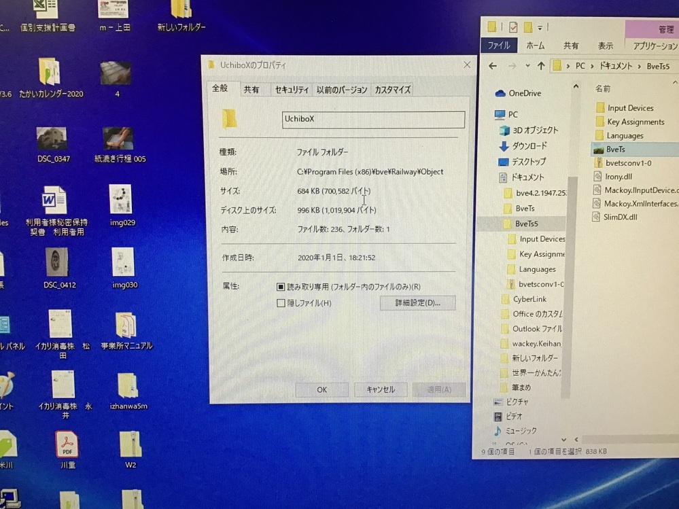
Task: Click the 川重 PDF icon on the desktop
Action: (x=67, y=445)
